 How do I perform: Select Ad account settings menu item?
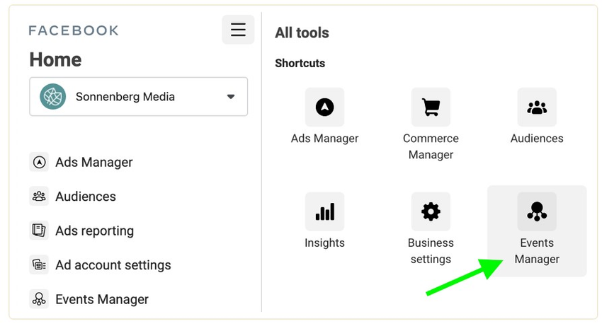(113, 265)
